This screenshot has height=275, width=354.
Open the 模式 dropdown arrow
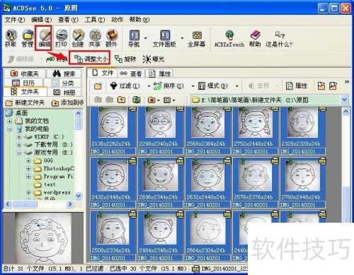(x=237, y=86)
